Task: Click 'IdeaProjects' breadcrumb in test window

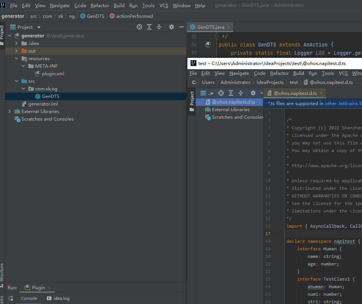Action: 270,82
